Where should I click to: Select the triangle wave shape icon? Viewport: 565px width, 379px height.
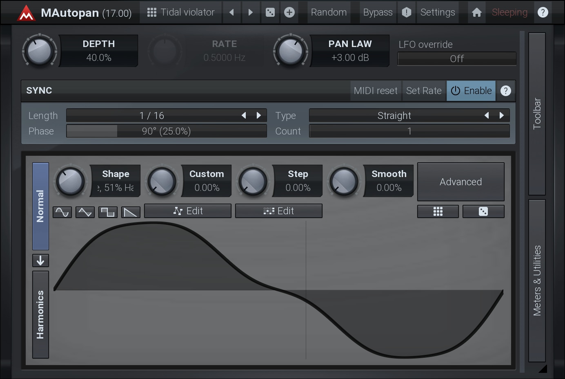85,212
